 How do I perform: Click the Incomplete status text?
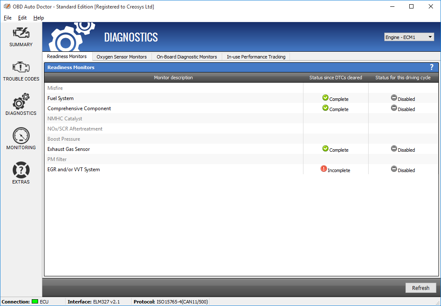339,170
